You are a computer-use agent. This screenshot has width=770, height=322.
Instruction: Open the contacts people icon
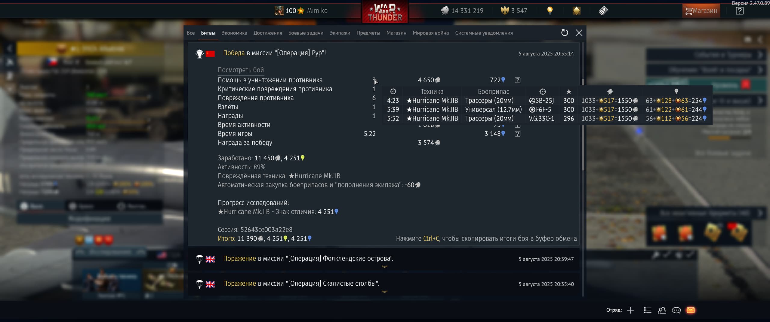tap(662, 310)
